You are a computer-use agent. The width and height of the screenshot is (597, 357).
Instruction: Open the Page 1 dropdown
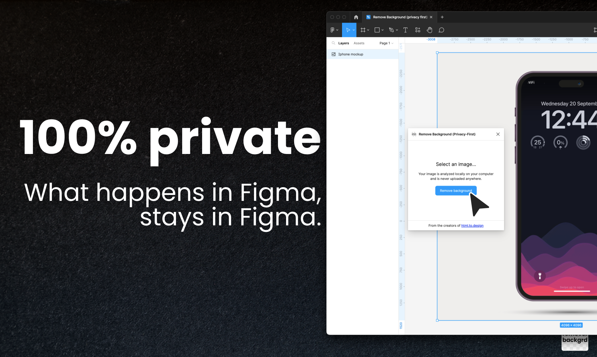click(386, 43)
